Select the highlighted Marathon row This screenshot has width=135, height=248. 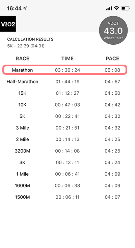[65, 70]
